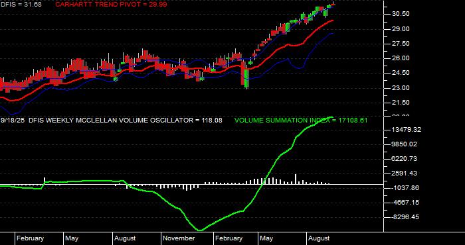465x245 pixels.
Task: Click DFIS WEEKLY MCCLELLAN VOLUME OSCILLATOR = 118.08 text
Action: (126, 121)
